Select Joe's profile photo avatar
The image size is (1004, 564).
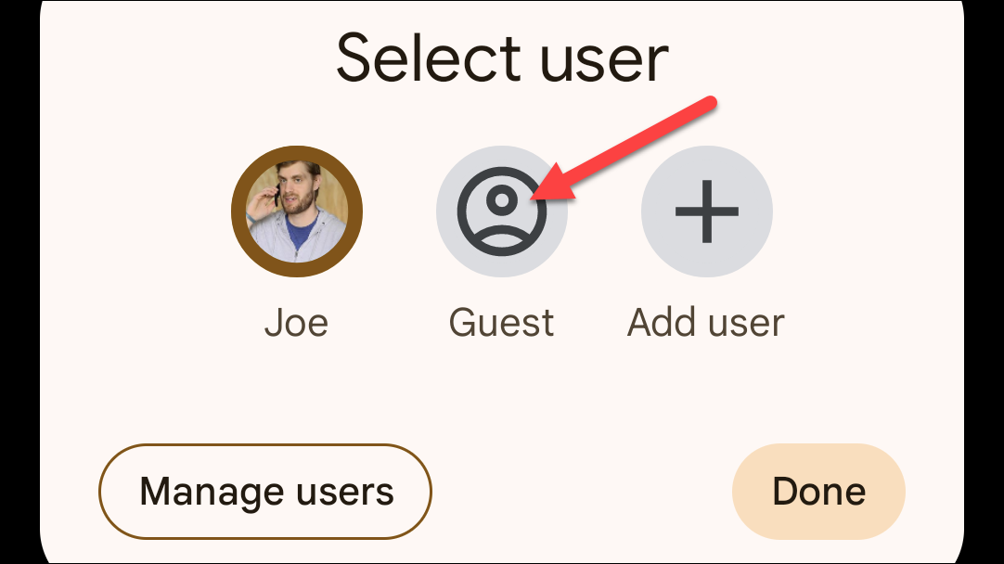(x=296, y=211)
